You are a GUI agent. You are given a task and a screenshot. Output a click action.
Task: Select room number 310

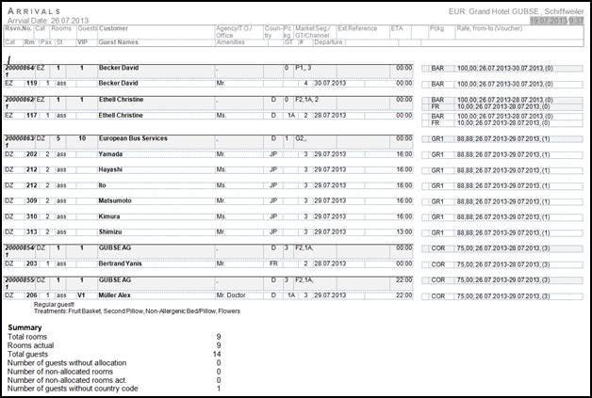tap(32, 216)
